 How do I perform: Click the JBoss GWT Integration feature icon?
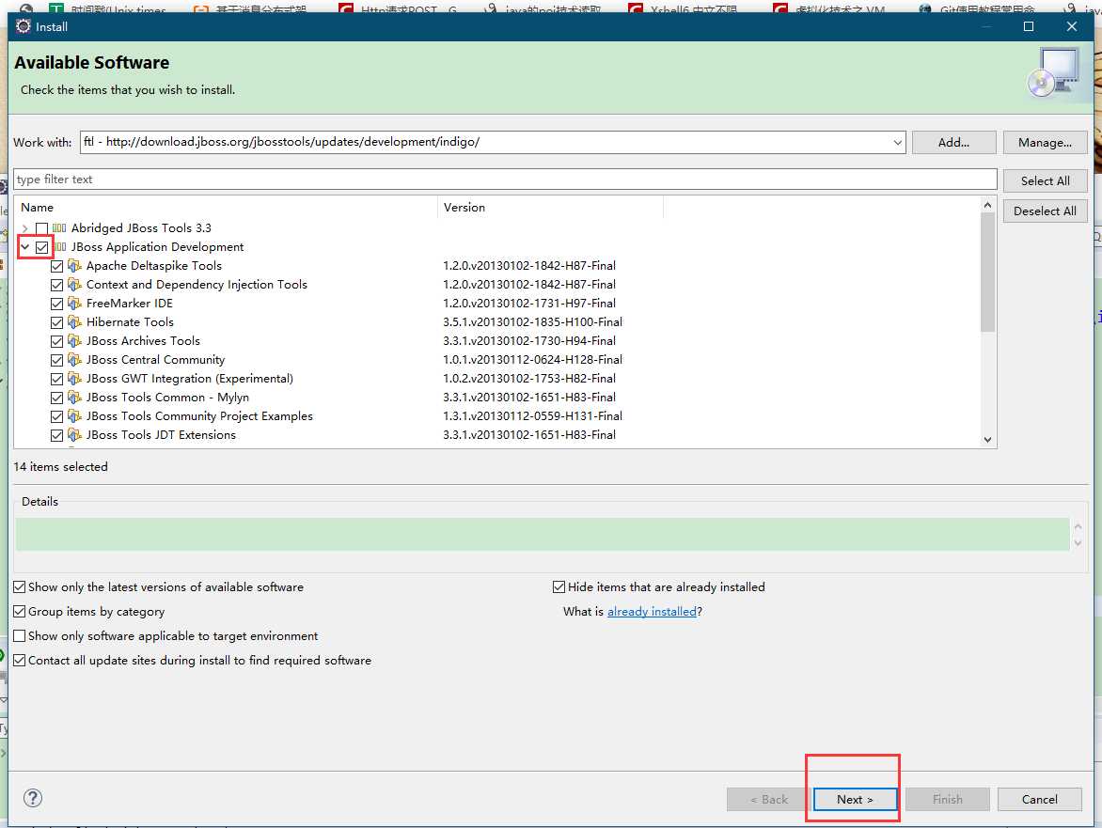click(x=74, y=379)
